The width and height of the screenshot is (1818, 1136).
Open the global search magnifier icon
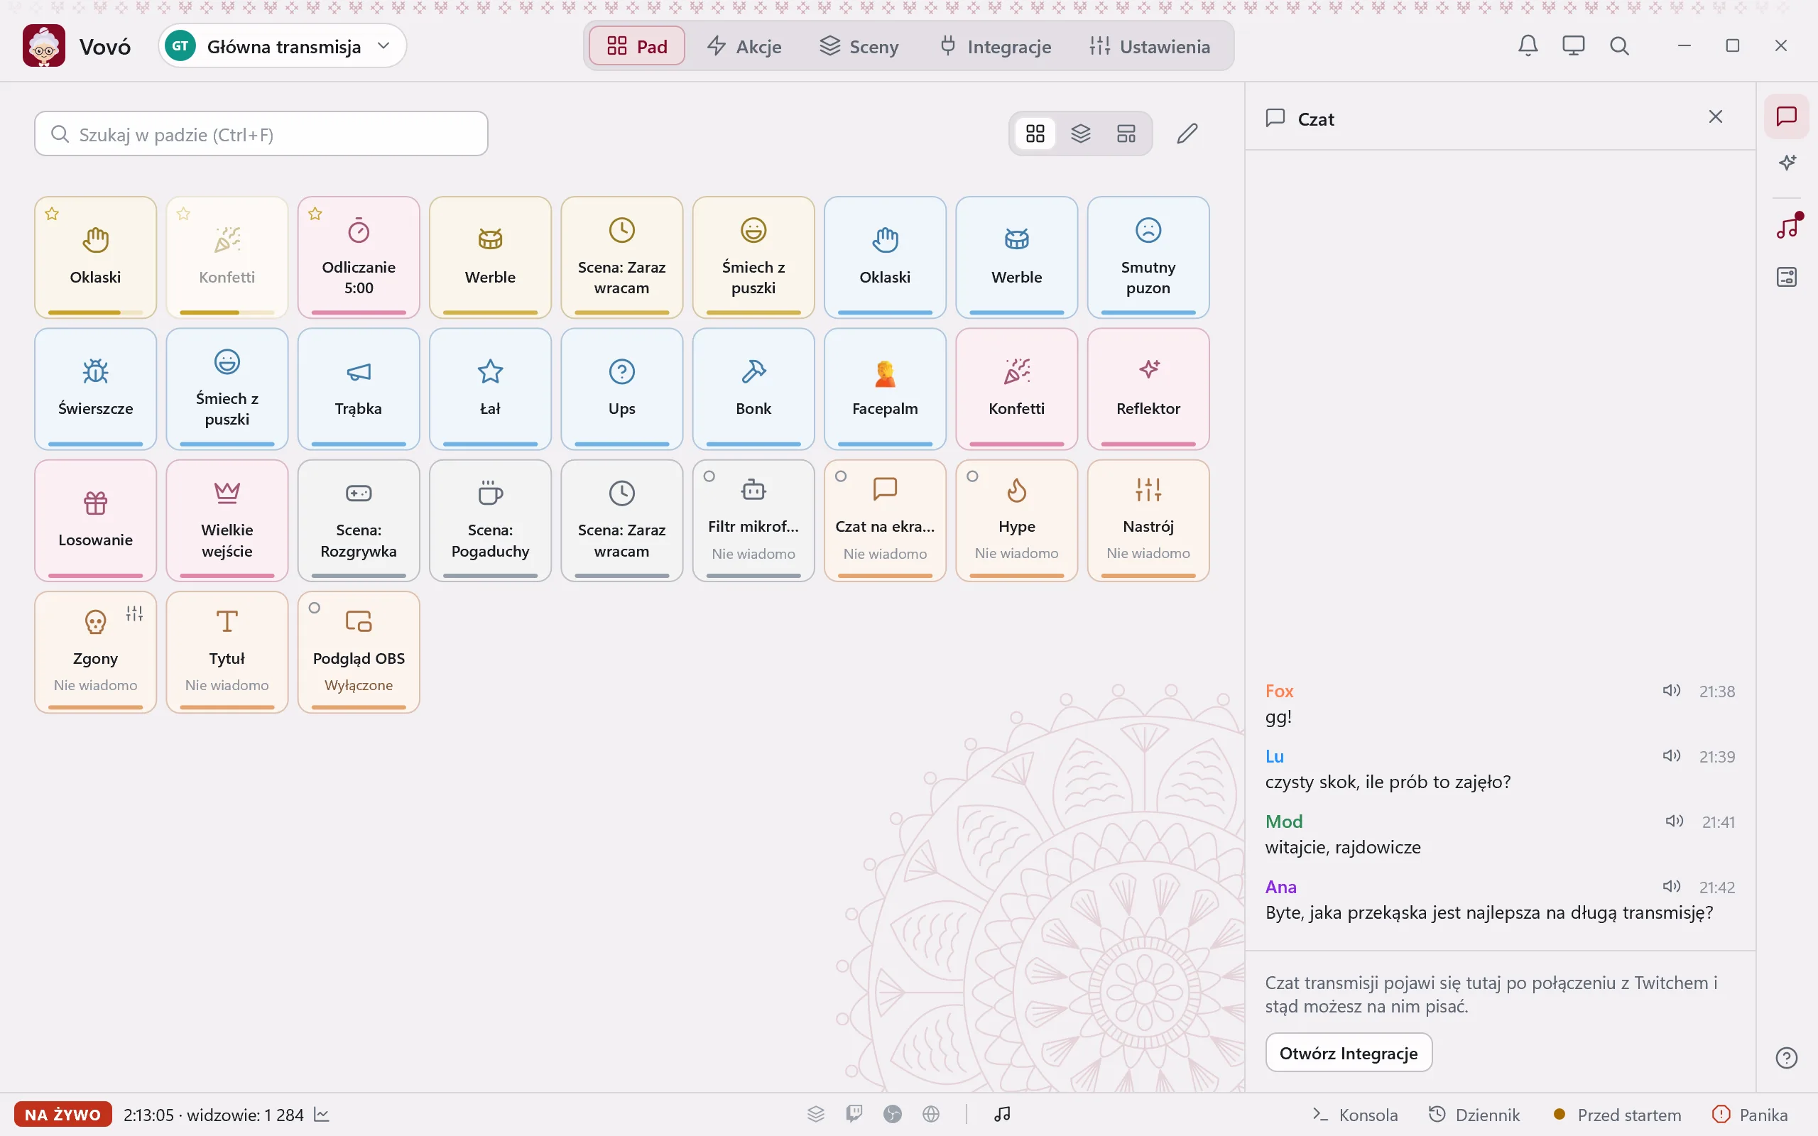1619,46
